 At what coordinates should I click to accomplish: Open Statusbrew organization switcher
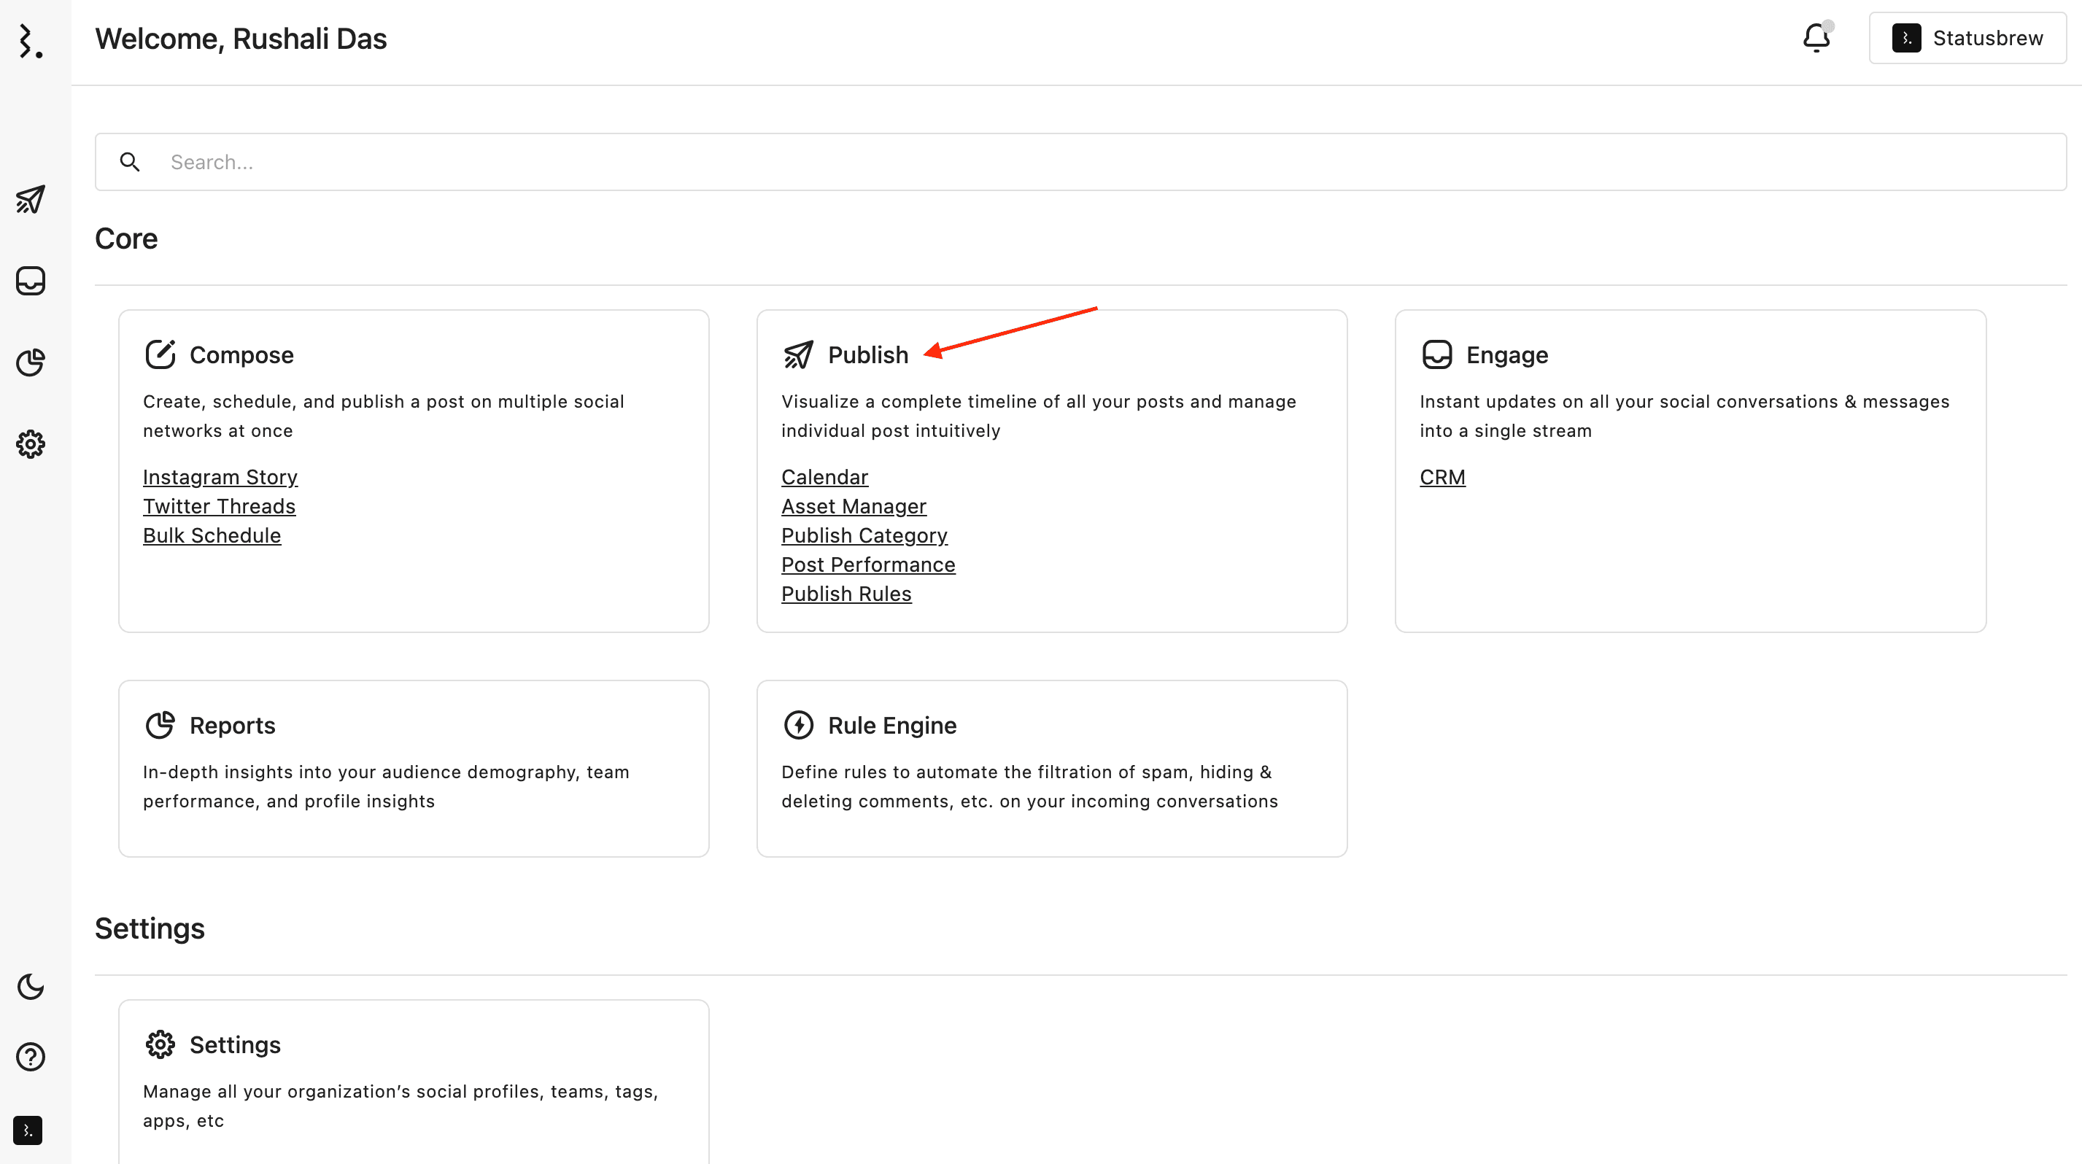[1967, 38]
